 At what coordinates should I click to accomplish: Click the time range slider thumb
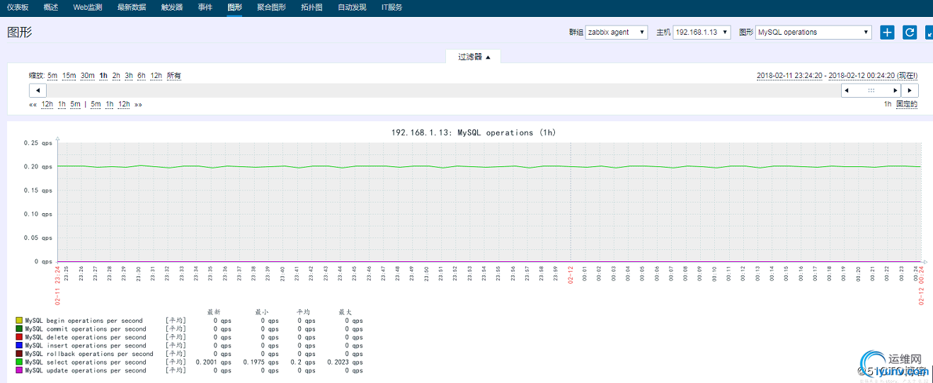coord(871,91)
